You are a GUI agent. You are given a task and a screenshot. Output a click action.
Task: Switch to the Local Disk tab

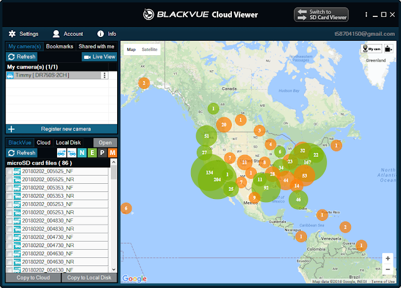[x=68, y=142]
